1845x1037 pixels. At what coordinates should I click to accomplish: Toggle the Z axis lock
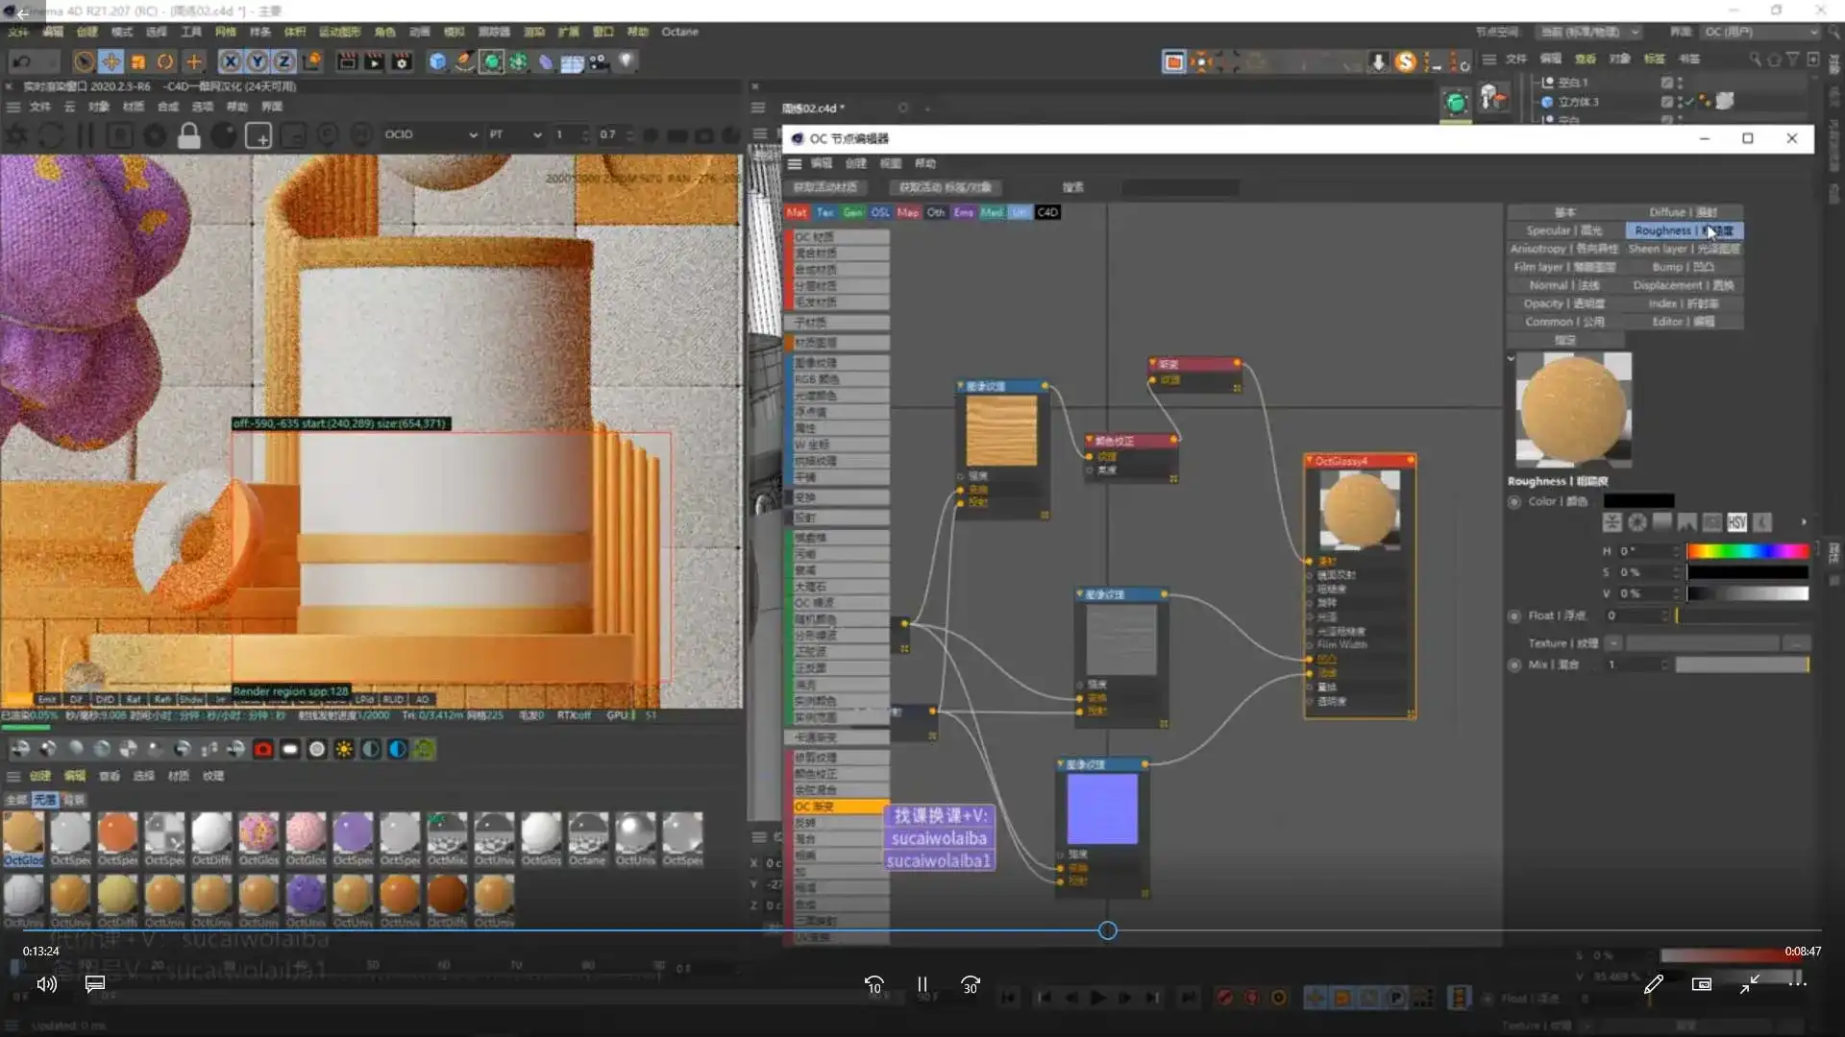(284, 62)
